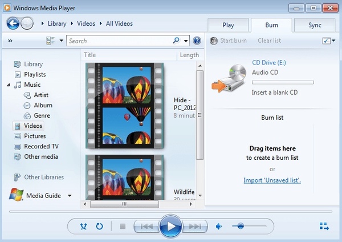Toggle repeat mode
This screenshot has width=342, height=242.
pyautogui.click(x=99, y=226)
